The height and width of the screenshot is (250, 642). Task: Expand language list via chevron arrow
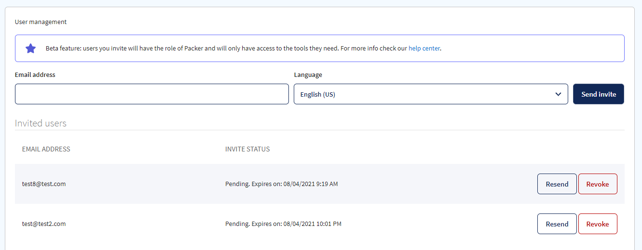pyautogui.click(x=559, y=94)
